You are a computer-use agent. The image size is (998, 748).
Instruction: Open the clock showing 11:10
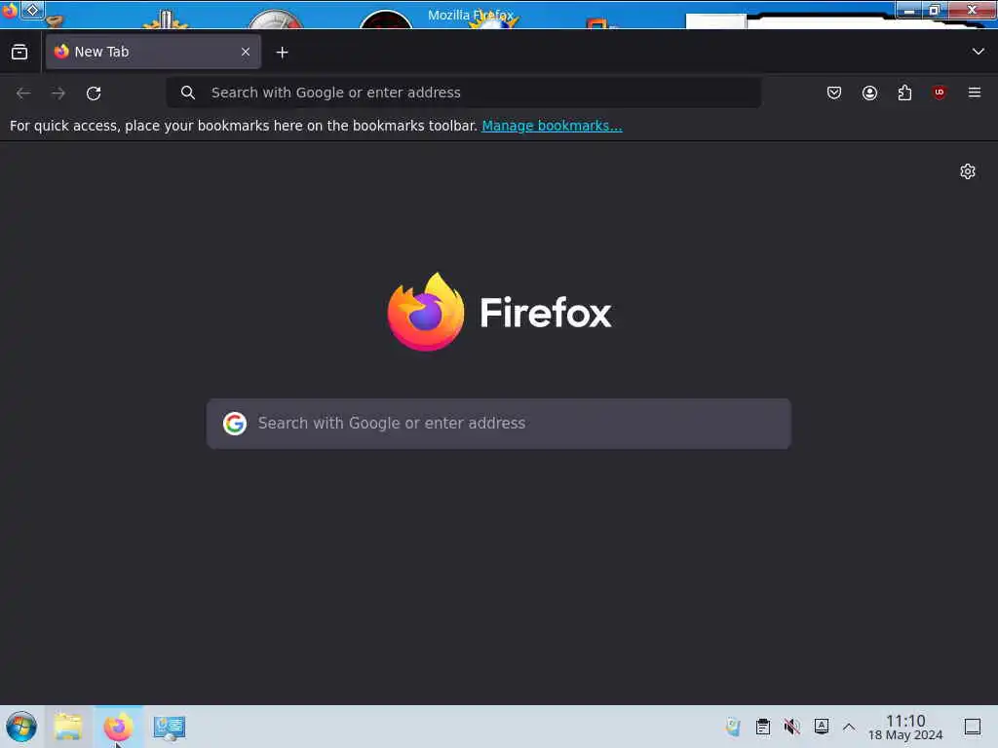[905, 727]
